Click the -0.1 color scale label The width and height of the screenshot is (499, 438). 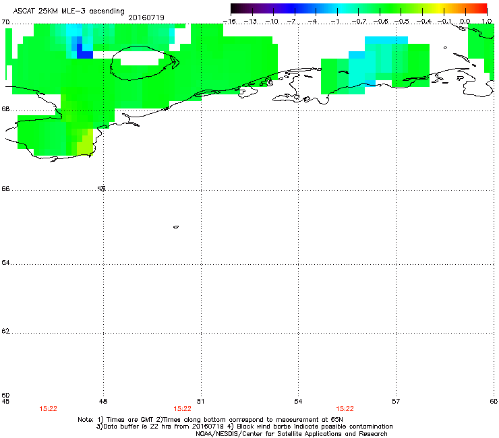coord(444,22)
